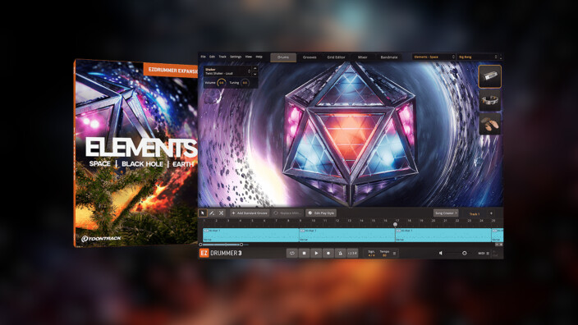Open the View menu

(x=249, y=57)
